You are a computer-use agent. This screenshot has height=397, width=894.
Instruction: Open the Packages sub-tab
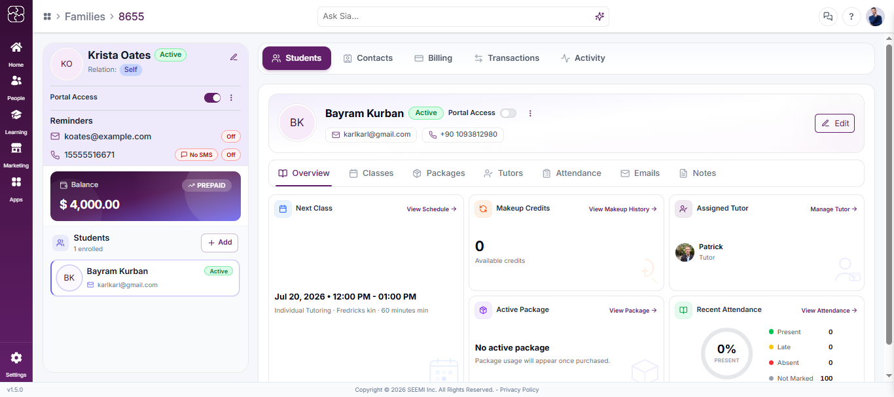tap(438, 173)
